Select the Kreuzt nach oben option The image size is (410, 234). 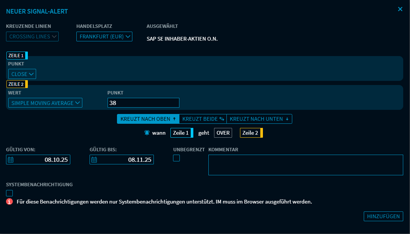tap(148, 119)
